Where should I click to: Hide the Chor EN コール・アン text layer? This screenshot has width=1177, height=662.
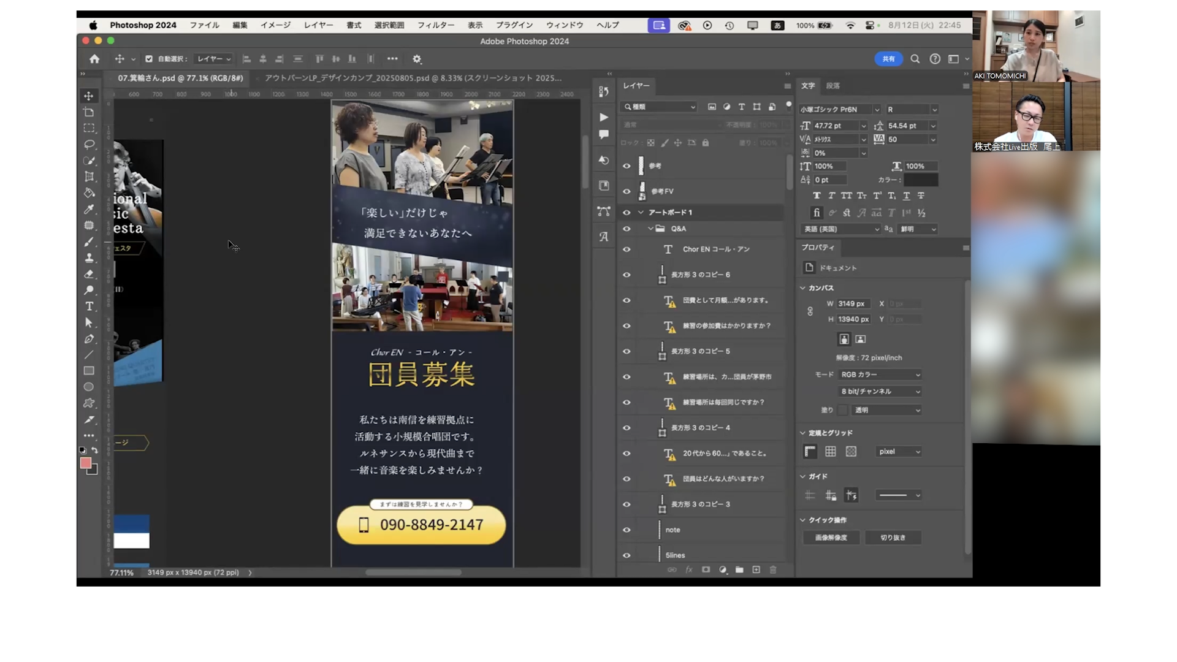tap(627, 249)
